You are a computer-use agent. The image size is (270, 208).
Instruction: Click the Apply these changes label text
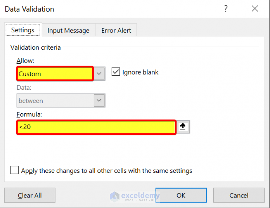[x=107, y=171]
